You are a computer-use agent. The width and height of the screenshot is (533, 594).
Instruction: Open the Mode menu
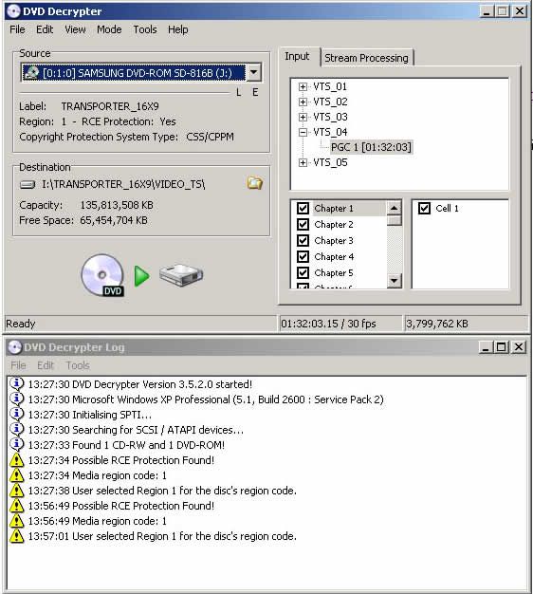pos(109,29)
